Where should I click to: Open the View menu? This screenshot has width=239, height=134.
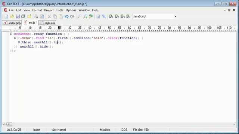[x=27, y=10]
